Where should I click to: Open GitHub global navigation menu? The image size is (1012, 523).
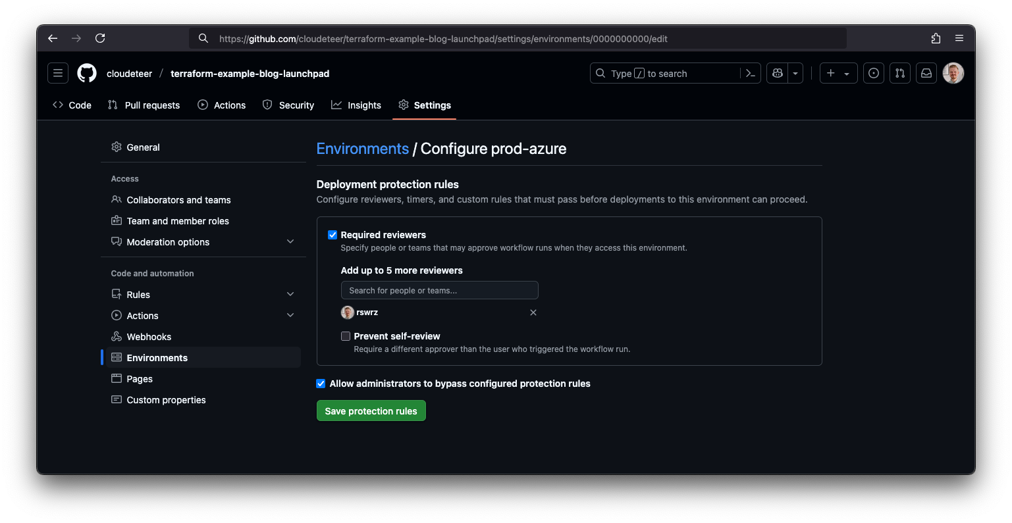click(58, 73)
